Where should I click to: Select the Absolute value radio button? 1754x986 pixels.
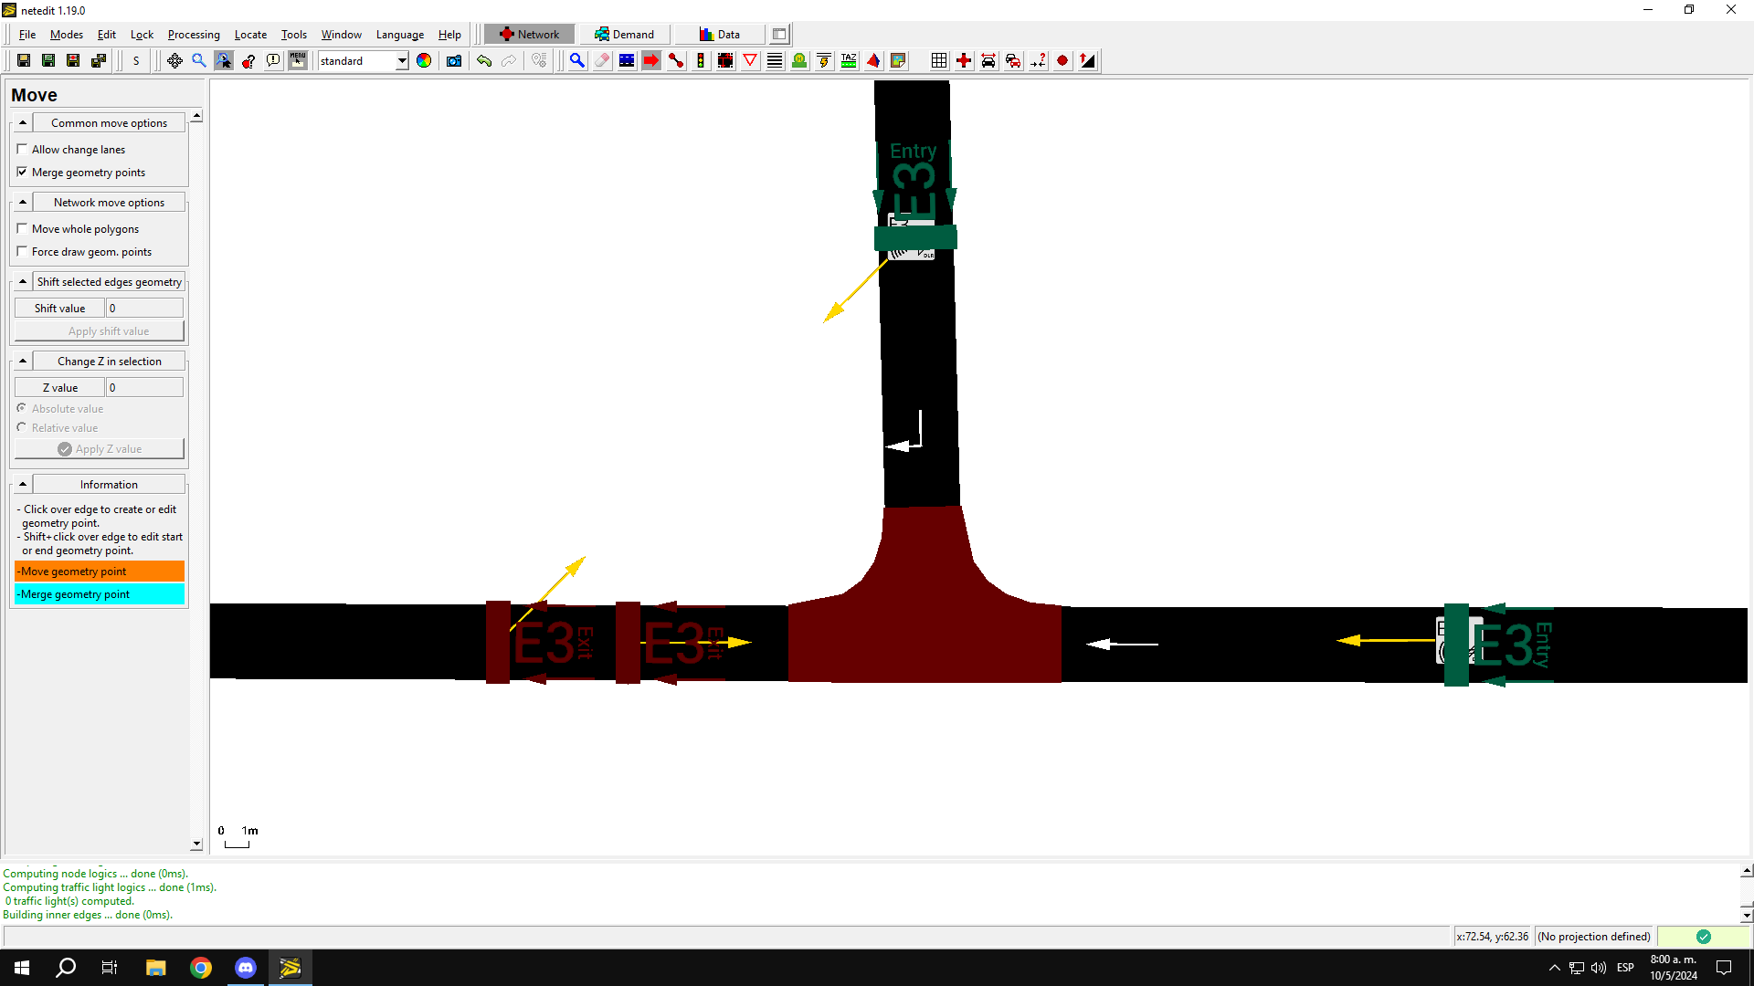[22, 408]
